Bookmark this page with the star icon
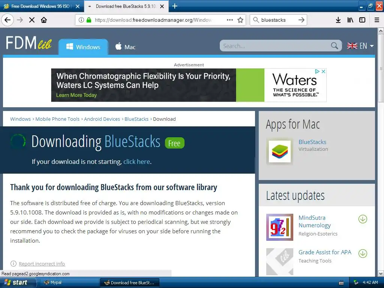The width and height of the screenshot is (384, 288). click(240, 20)
